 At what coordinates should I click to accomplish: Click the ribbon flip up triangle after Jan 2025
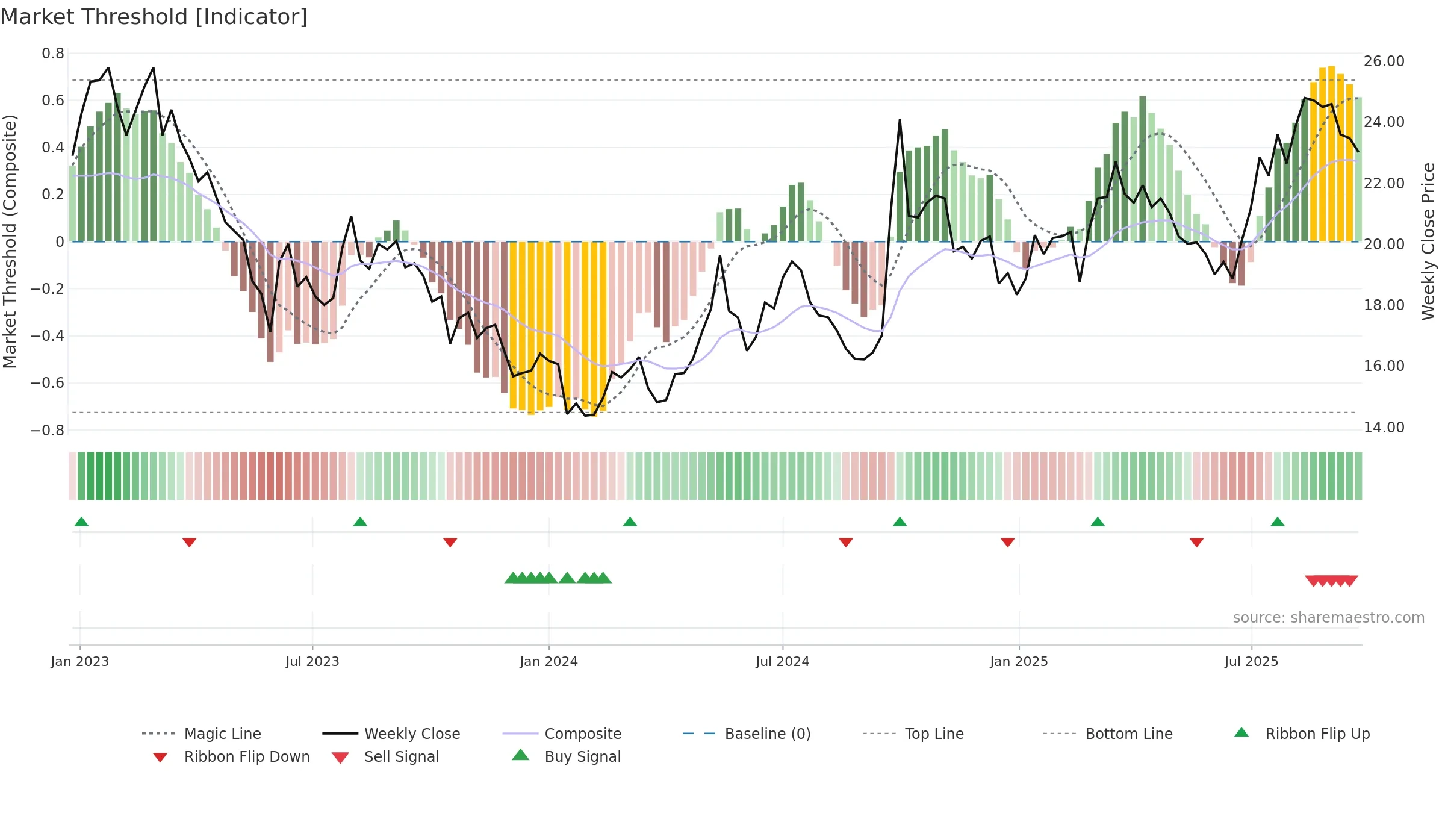(x=1098, y=522)
